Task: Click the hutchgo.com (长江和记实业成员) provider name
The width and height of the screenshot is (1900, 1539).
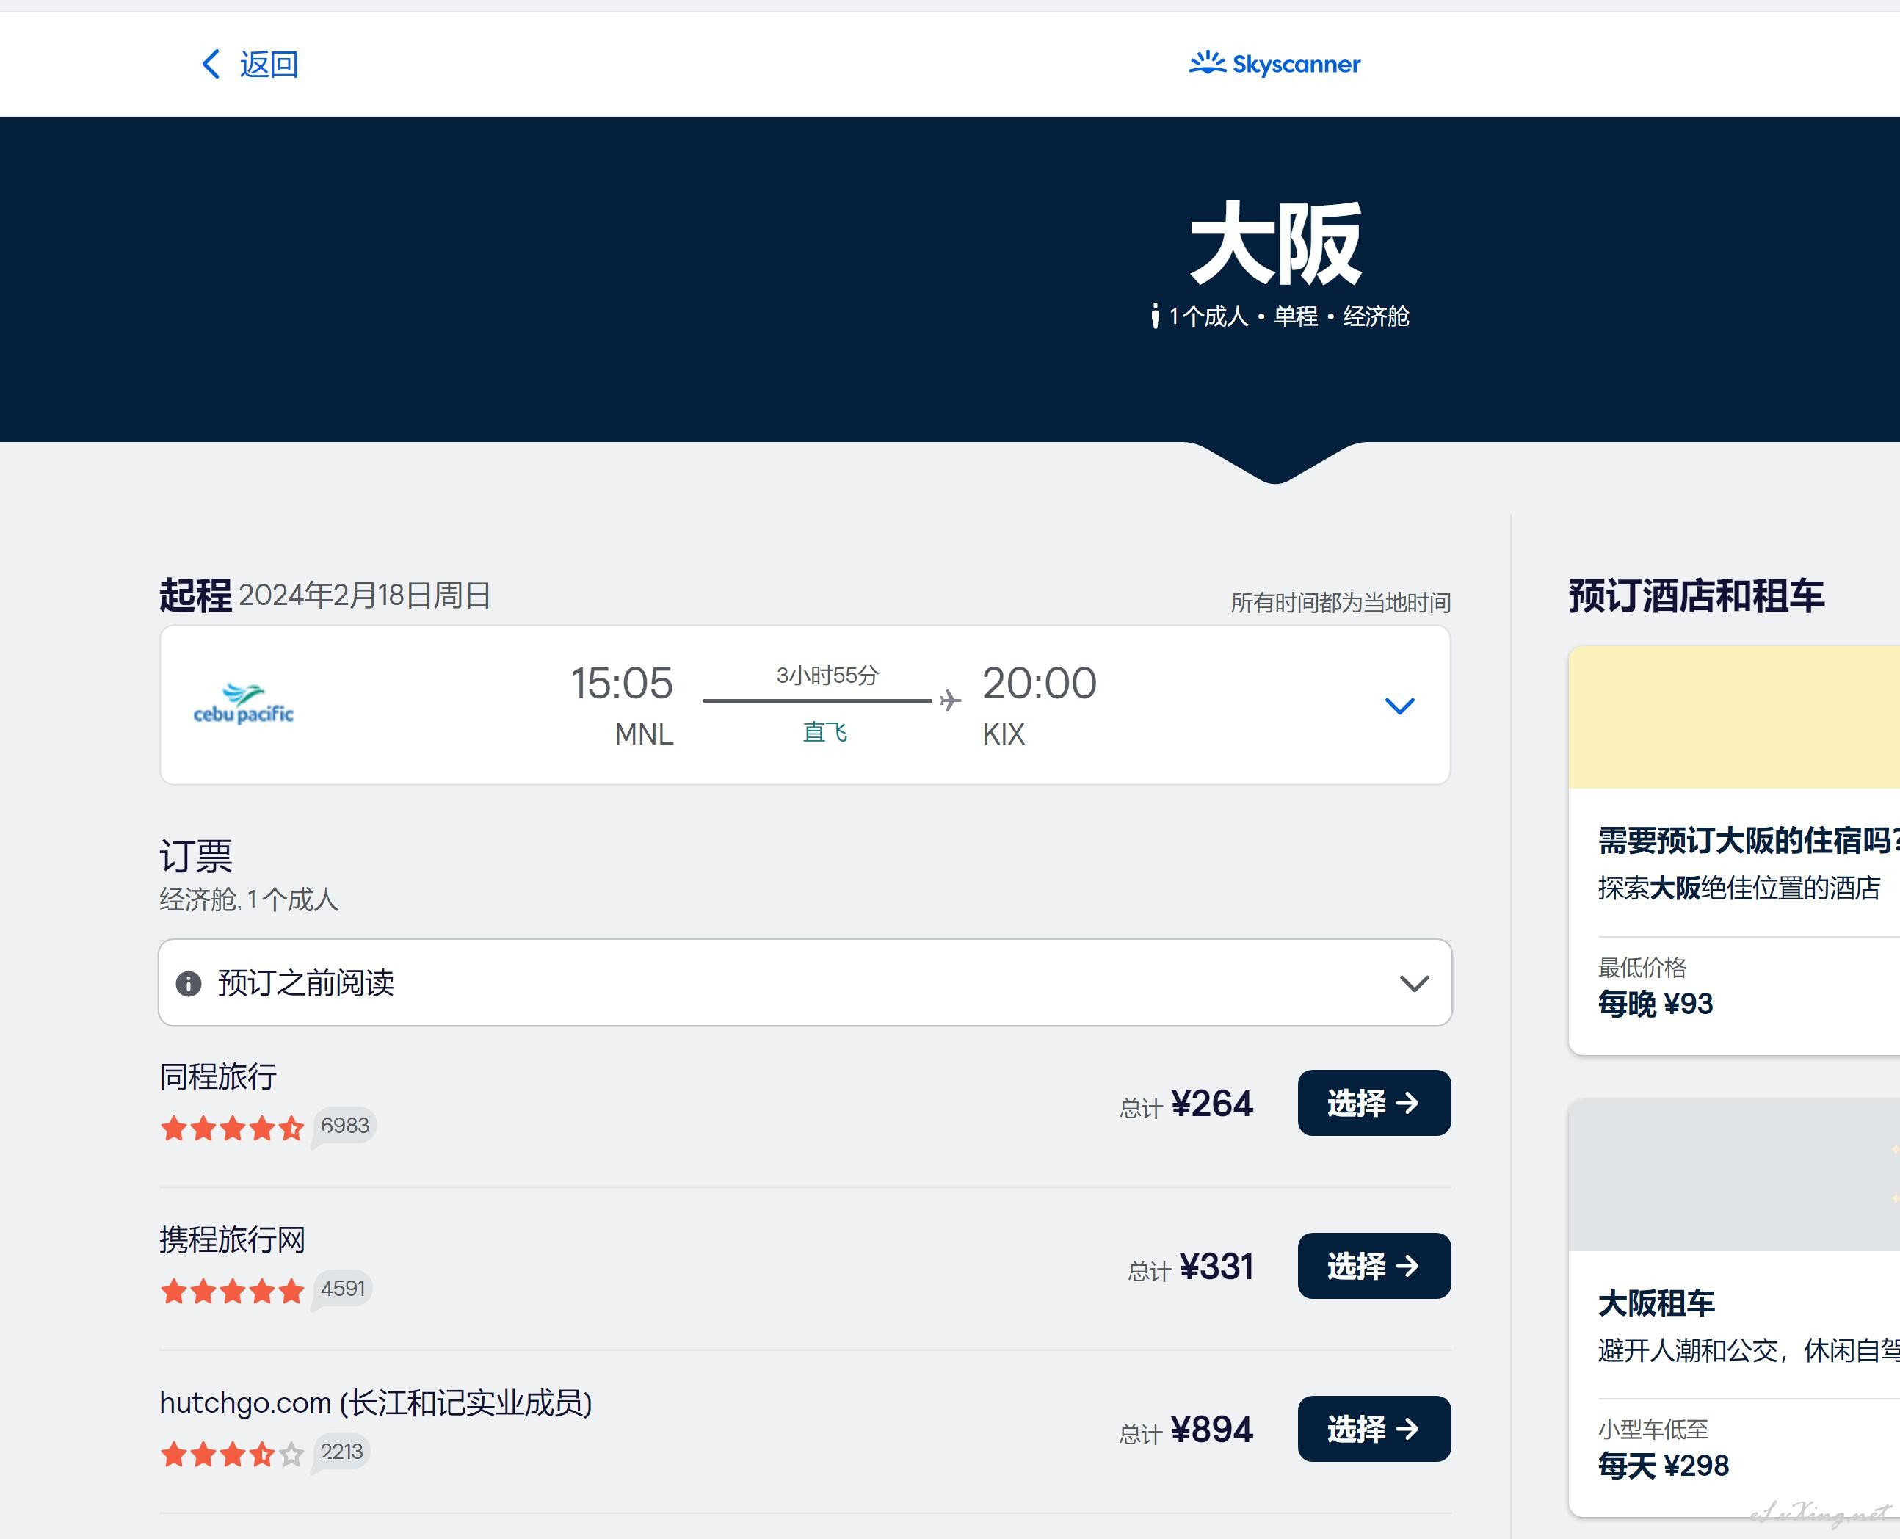Action: (x=376, y=1403)
